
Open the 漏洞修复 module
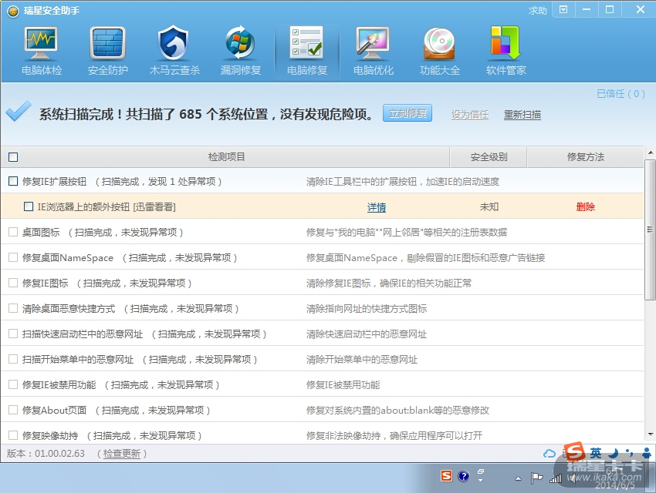[x=241, y=51]
